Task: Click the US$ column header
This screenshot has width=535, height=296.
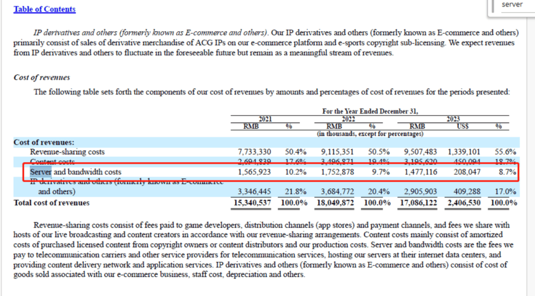Action: coord(463,126)
